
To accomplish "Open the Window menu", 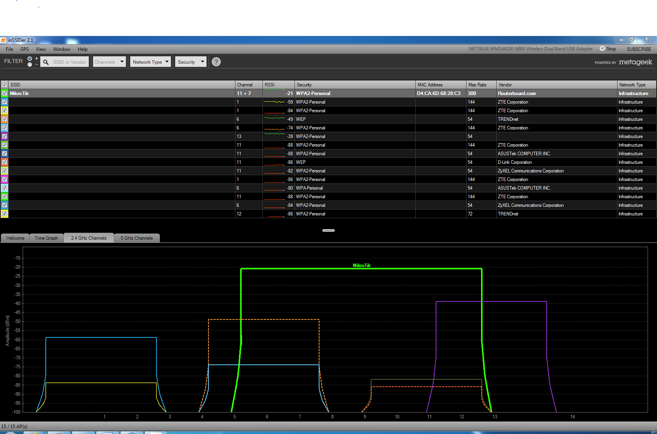I will [62, 49].
